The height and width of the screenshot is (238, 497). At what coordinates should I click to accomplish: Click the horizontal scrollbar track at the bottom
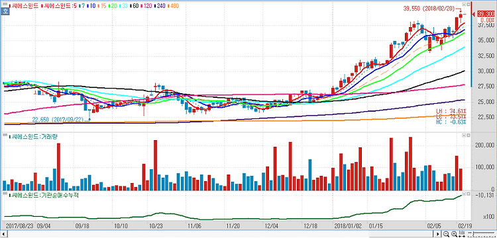click(220, 234)
